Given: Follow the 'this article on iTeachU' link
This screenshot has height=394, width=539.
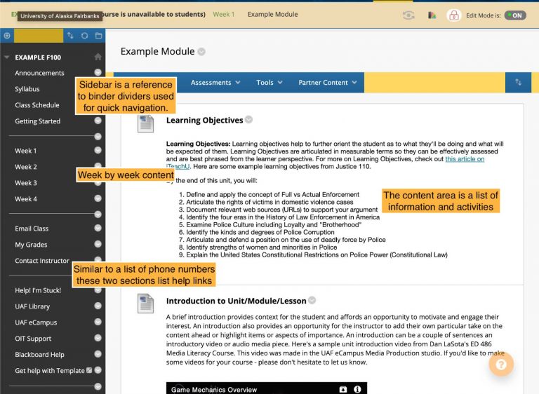Looking at the screenshot, I should point(465,159).
